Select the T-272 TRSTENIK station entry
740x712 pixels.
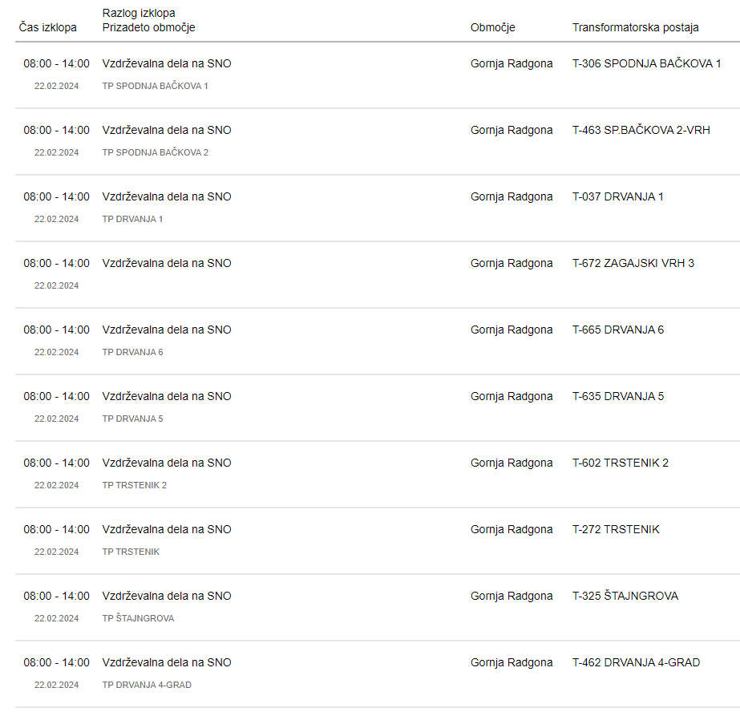coord(616,529)
